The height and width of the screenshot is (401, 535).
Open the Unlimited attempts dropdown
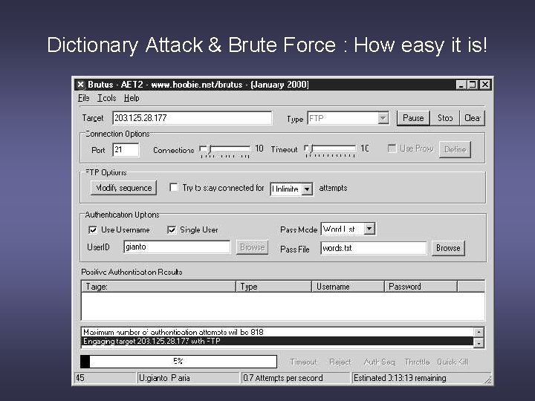[307, 189]
